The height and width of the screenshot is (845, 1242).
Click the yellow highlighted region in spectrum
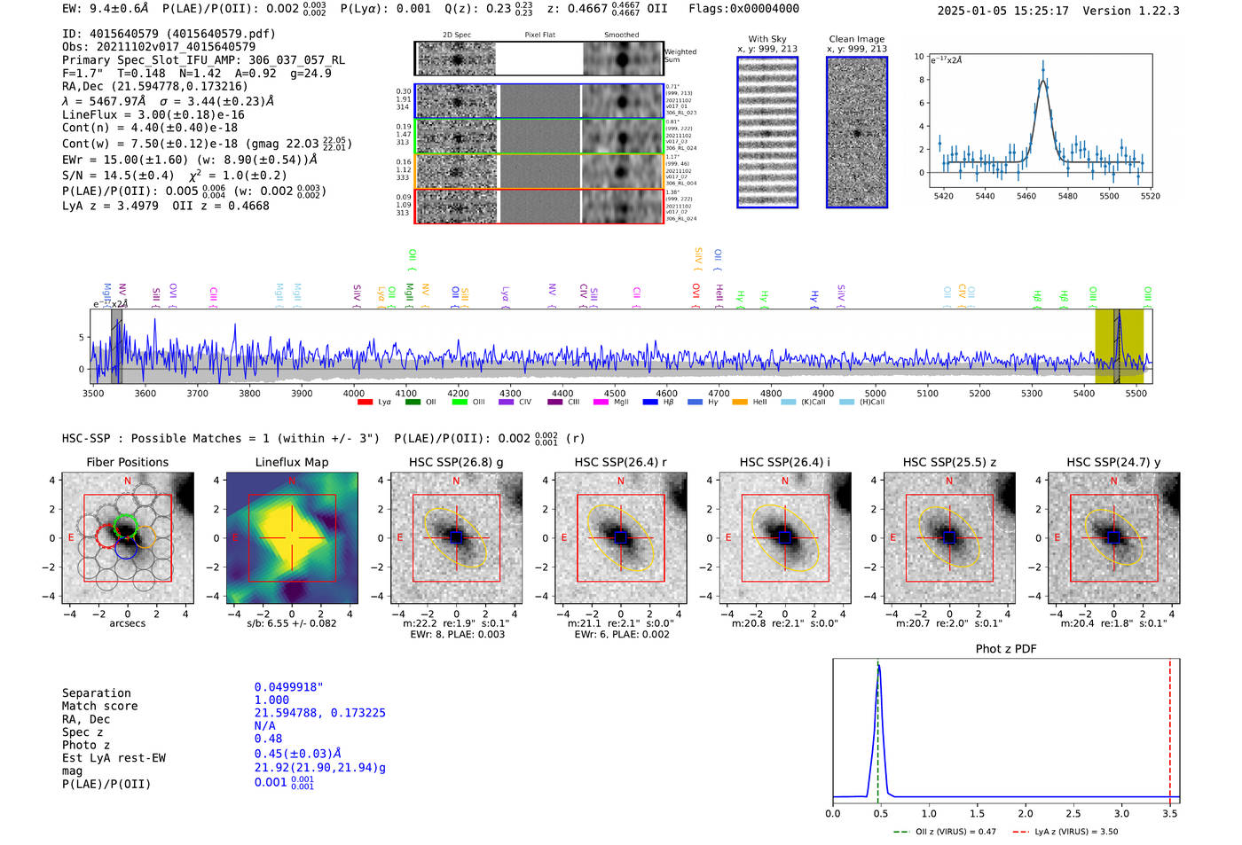[1119, 346]
